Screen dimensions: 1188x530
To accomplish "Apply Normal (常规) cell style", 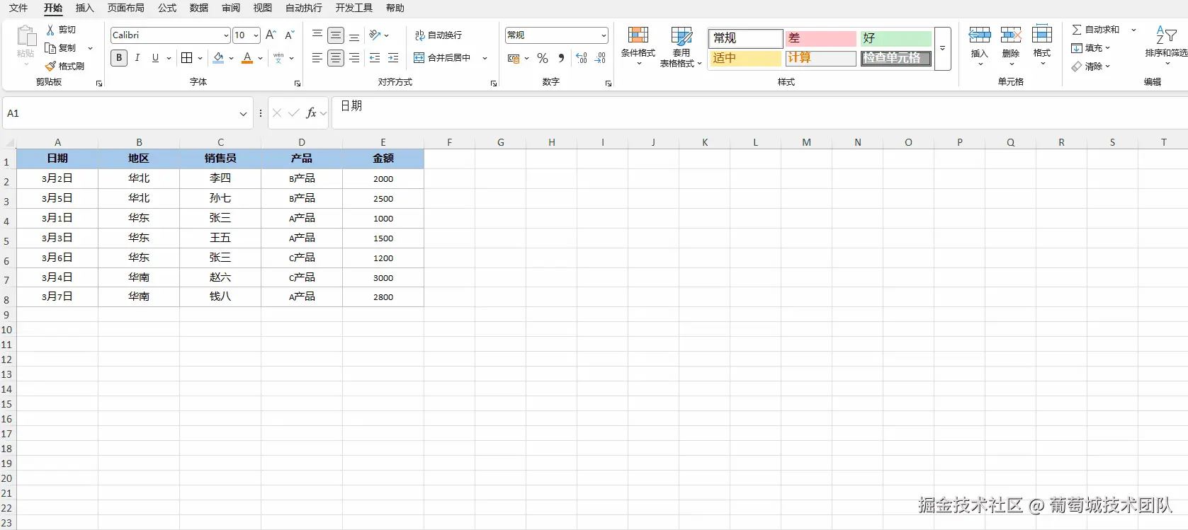I will (745, 38).
